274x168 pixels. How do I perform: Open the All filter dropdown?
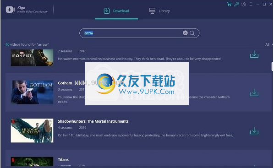(x=269, y=44)
